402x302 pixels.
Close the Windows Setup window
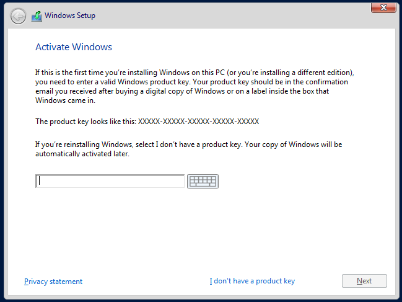pyautogui.click(x=383, y=7)
